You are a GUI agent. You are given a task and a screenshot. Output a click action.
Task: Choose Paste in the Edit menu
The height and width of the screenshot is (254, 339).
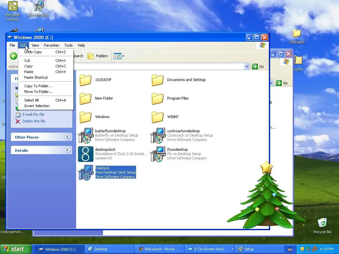46,72
